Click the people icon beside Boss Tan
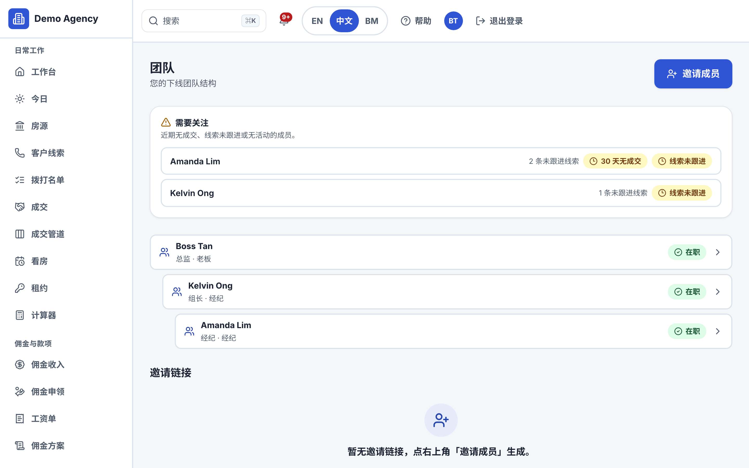749x468 pixels. tap(164, 252)
